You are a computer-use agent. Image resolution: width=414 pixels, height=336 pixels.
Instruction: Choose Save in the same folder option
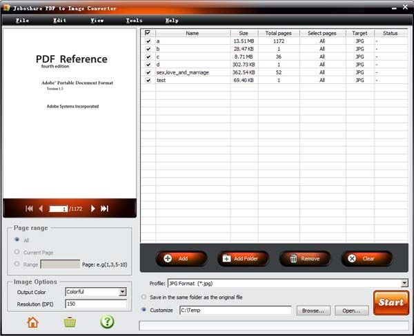[144, 297]
